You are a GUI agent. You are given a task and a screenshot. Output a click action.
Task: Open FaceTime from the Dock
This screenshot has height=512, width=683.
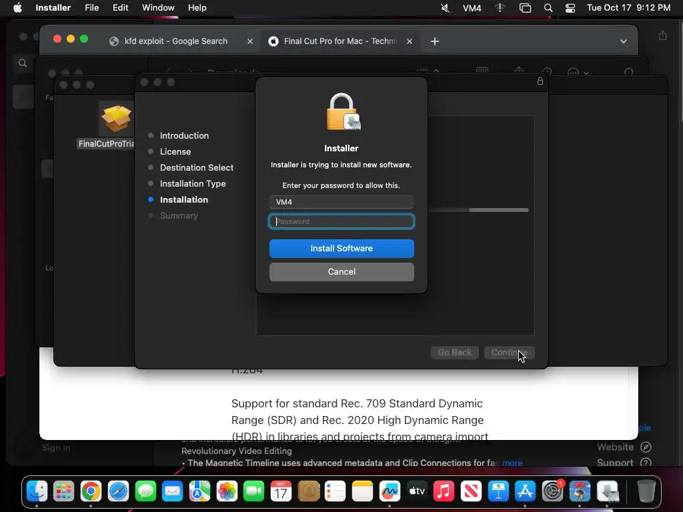pyautogui.click(x=254, y=491)
